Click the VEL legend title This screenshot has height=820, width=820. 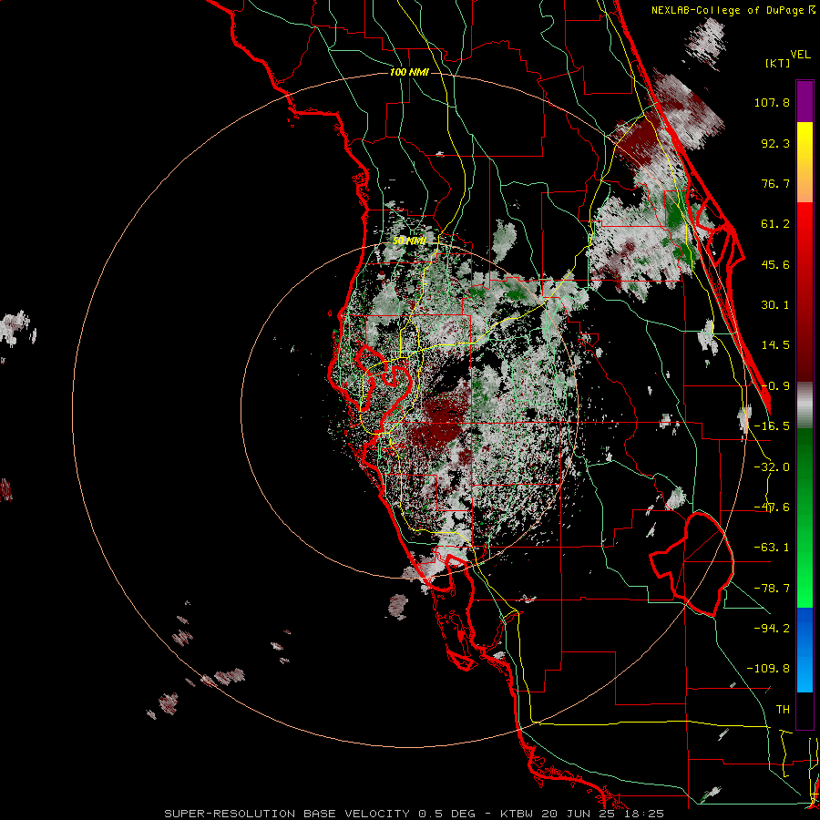pyautogui.click(x=800, y=55)
